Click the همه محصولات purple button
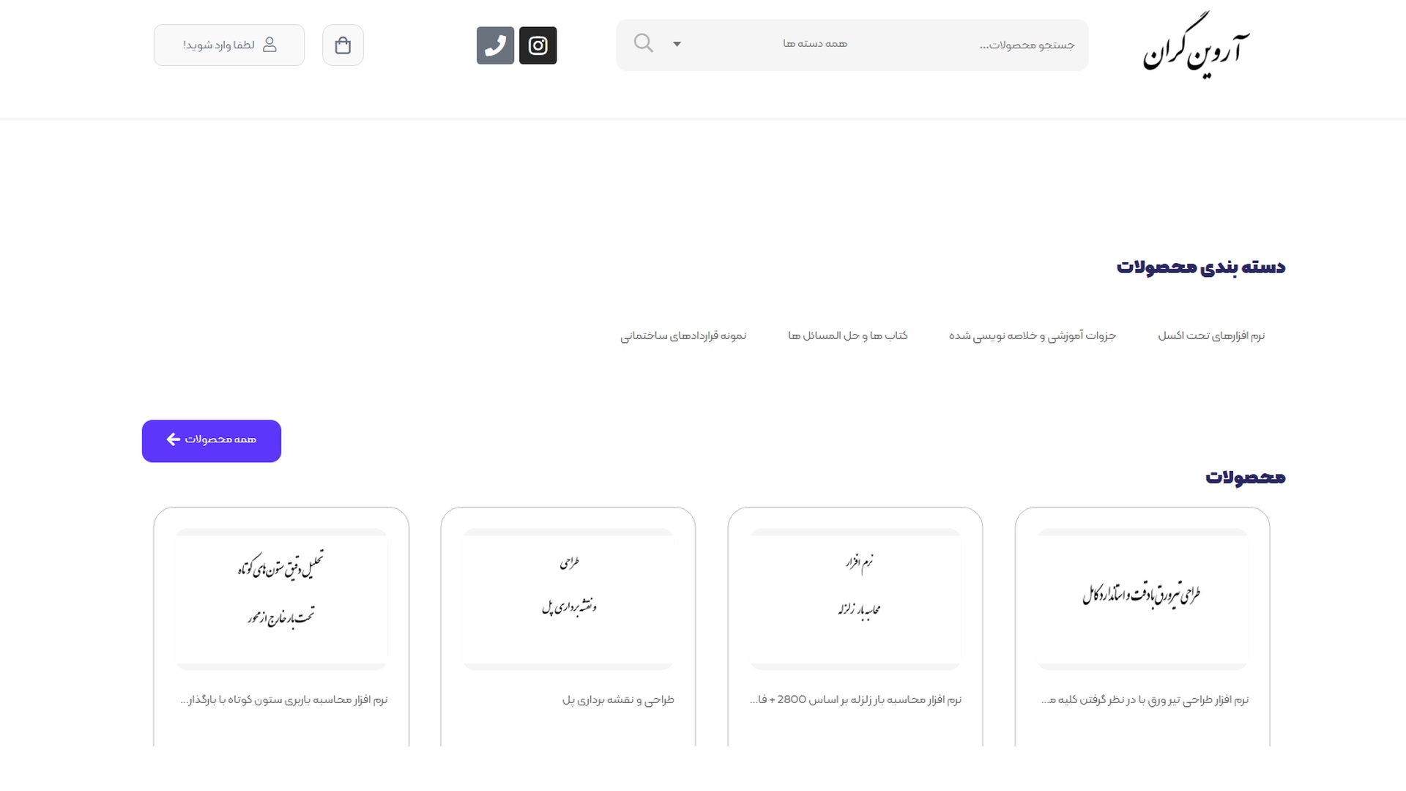Screen dimensions: 1406x791 coord(212,441)
